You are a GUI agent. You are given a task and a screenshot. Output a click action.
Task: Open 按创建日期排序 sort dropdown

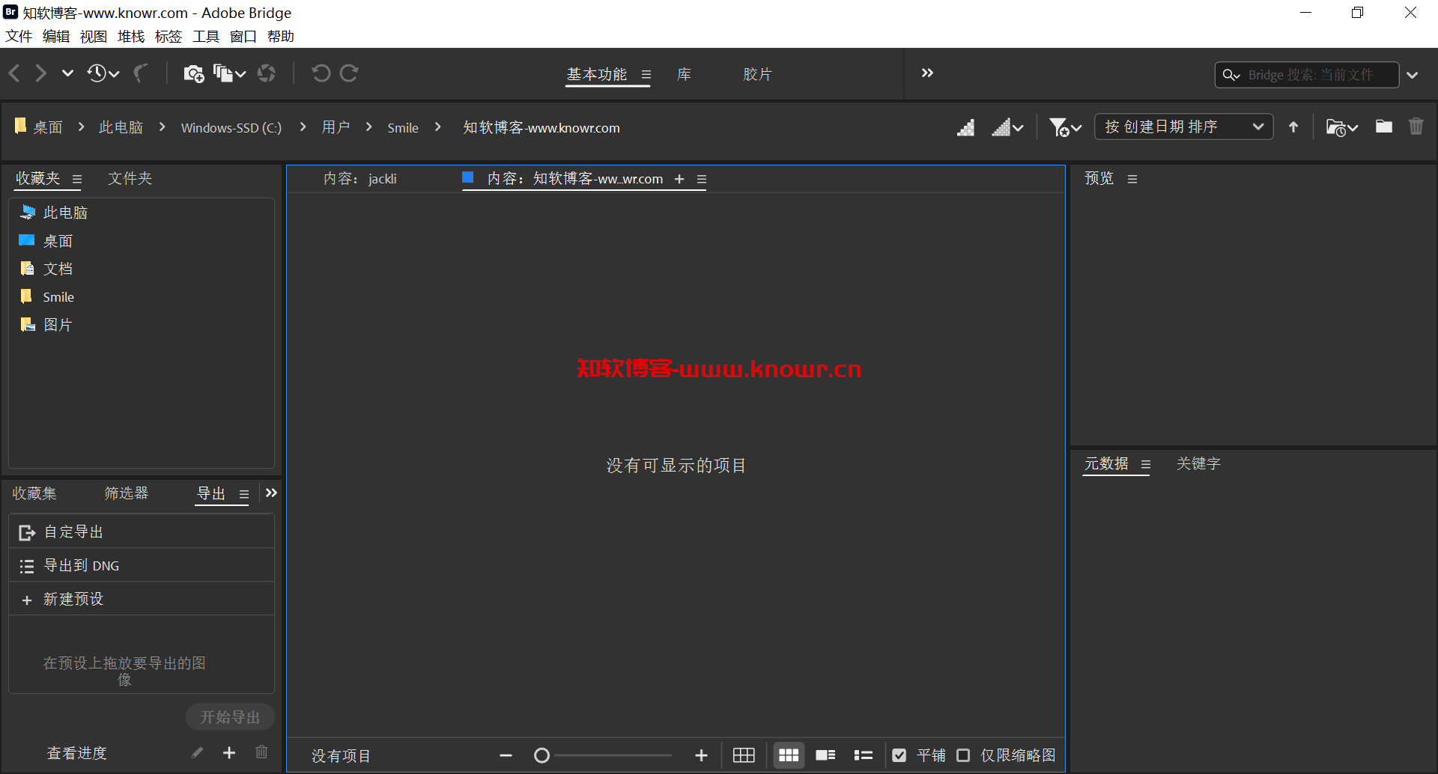pos(1184,127)
